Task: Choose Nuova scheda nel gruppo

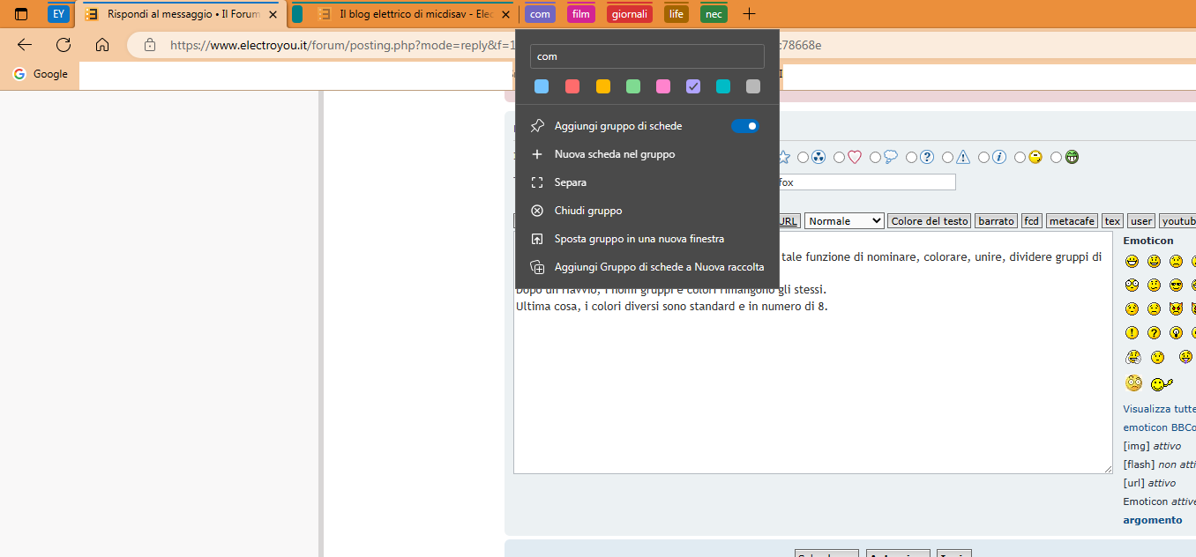Action: pyautogui.click(x=615, y=154)
